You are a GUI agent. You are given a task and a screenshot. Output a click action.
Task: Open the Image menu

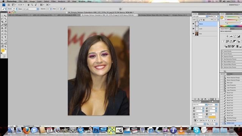(x=32, y=1)
